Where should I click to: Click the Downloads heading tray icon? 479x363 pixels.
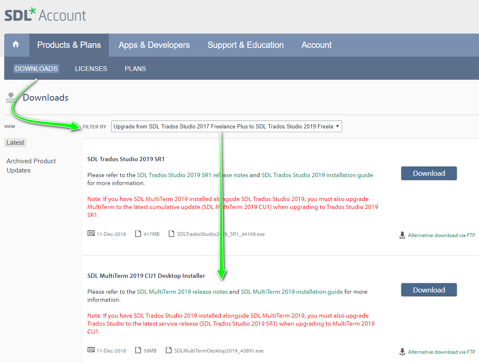[x=10, y=98]
